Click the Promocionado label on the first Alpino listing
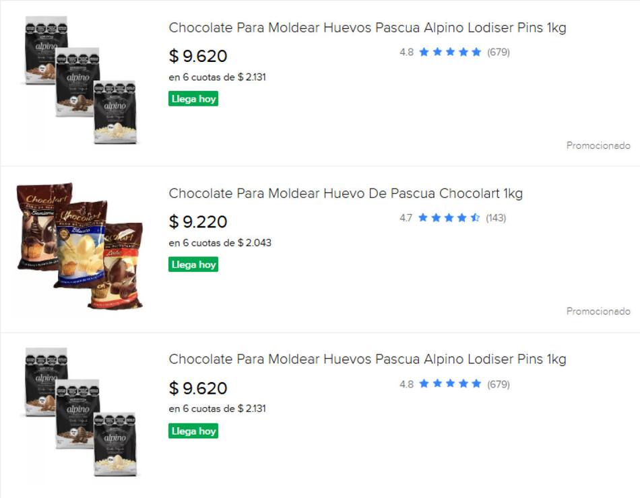The image size is (640, 498). click(x=598, y=145)
